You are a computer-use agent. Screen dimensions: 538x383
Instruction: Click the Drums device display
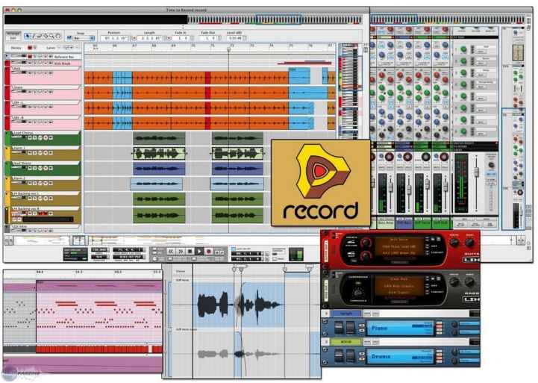(398, 356)
